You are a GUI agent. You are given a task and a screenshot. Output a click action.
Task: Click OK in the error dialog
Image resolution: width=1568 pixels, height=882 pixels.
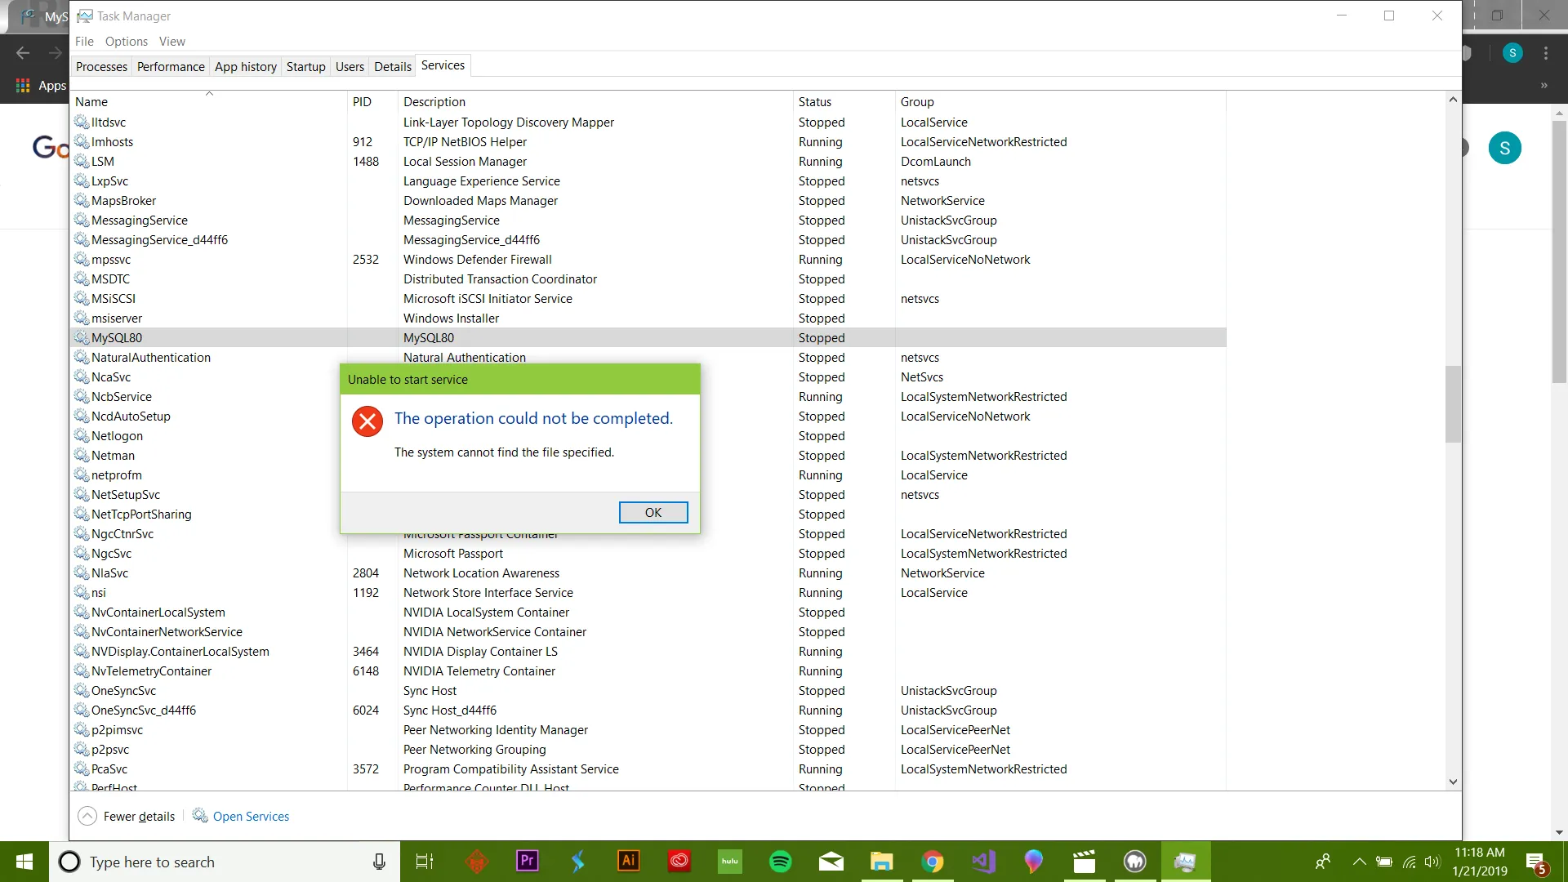(653, 512)
